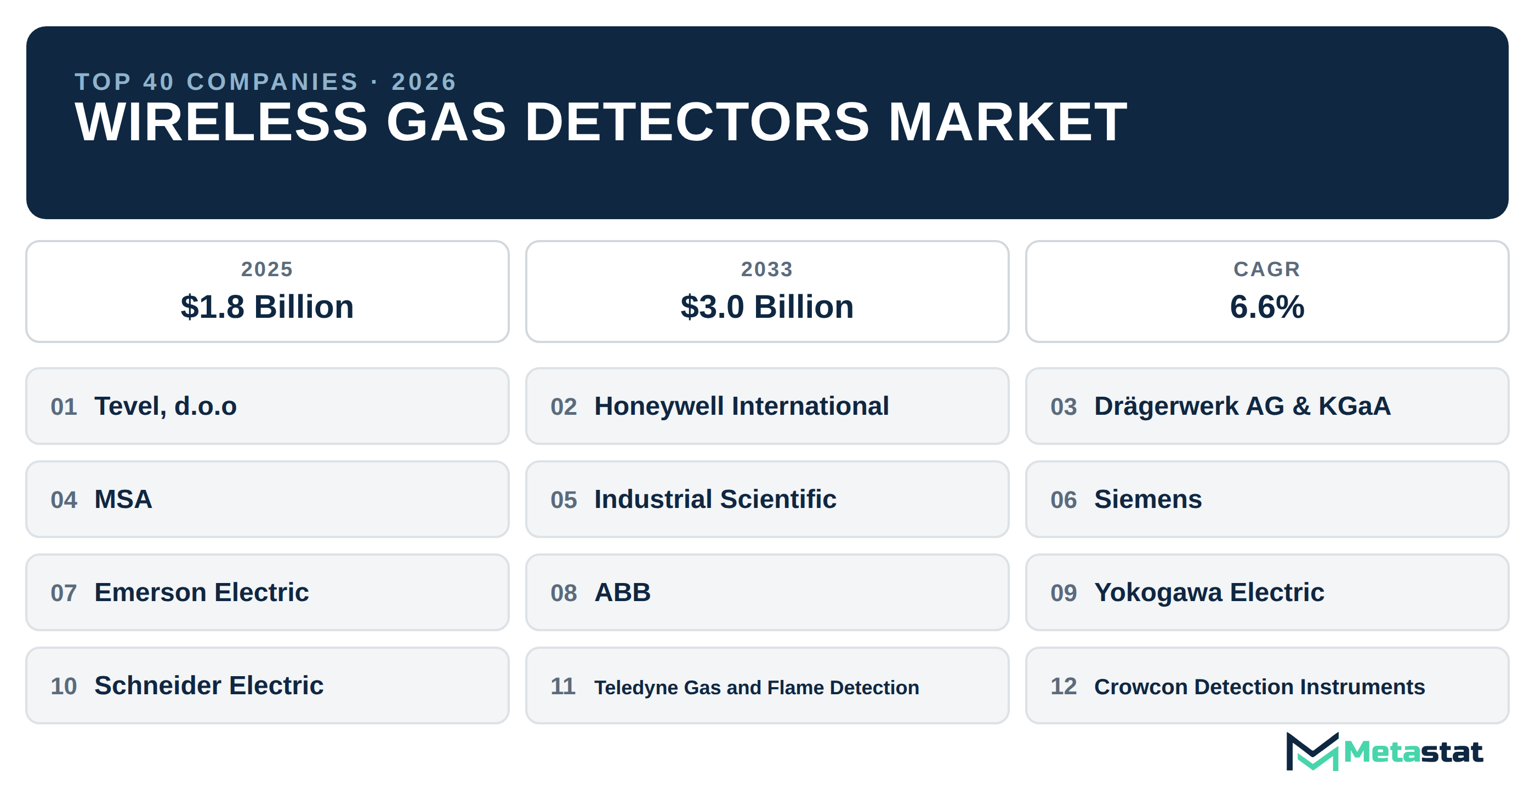
Task: Click rank number 12
Action: point(1064,686)
